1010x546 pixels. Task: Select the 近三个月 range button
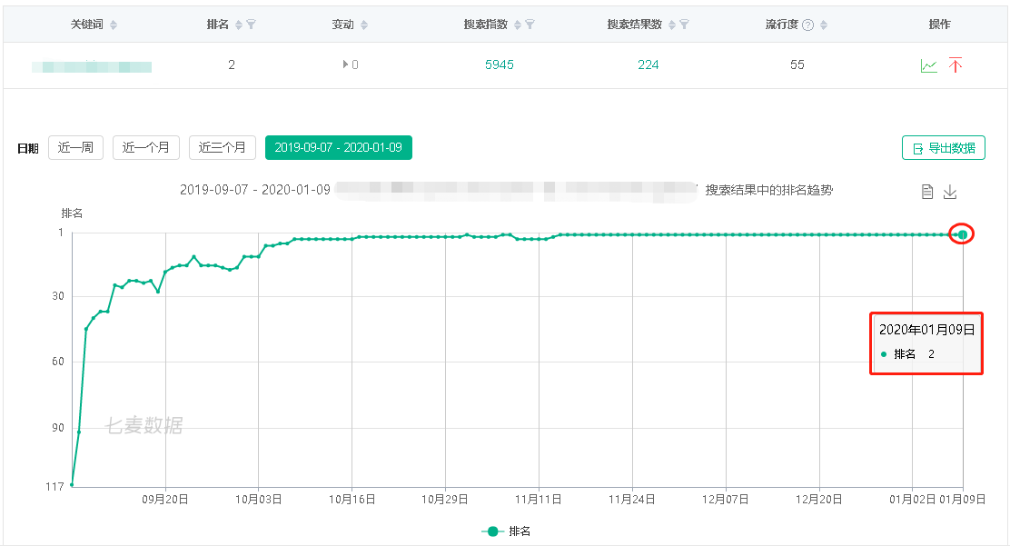pyautogui.click(x=221, y=147)
